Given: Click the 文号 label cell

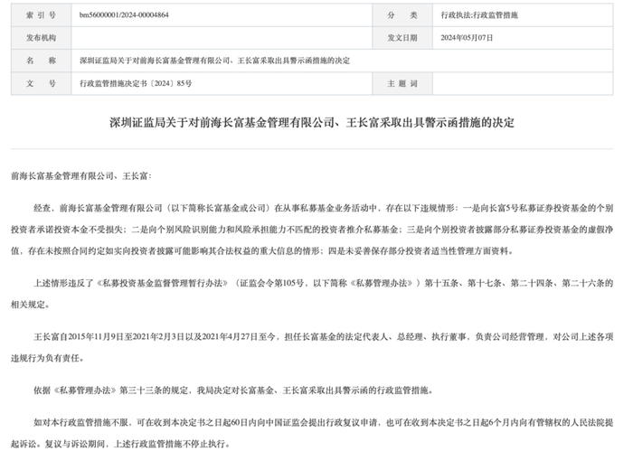Looking at the screenshot, I should pos(42,83).
